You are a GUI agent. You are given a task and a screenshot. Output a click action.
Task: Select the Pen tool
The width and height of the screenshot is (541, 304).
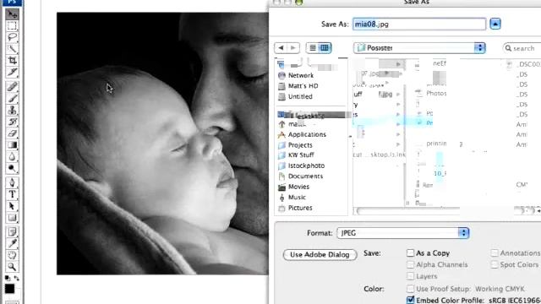12,182
